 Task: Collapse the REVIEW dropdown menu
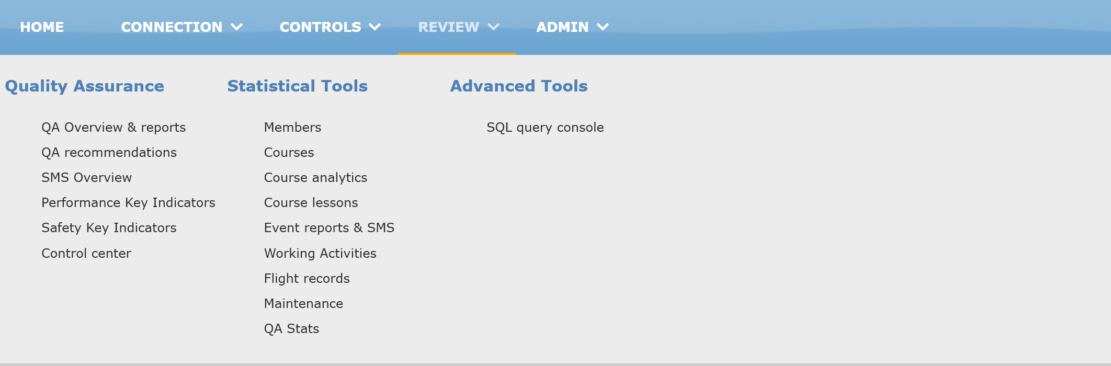(458, 27)
